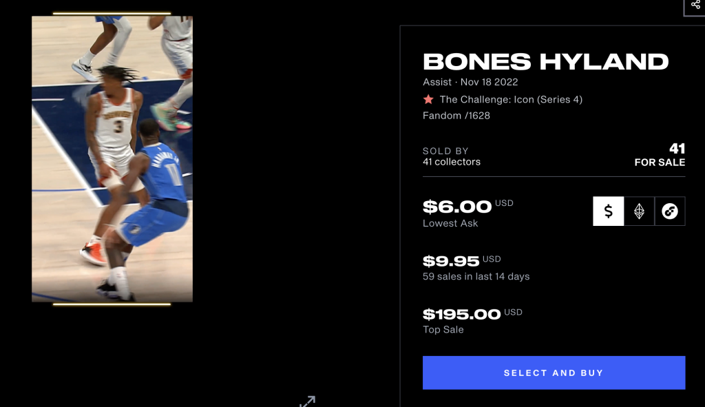Click the Bones Hyland moment video
Screen dimensions: 705x407
tap(112, 158)
